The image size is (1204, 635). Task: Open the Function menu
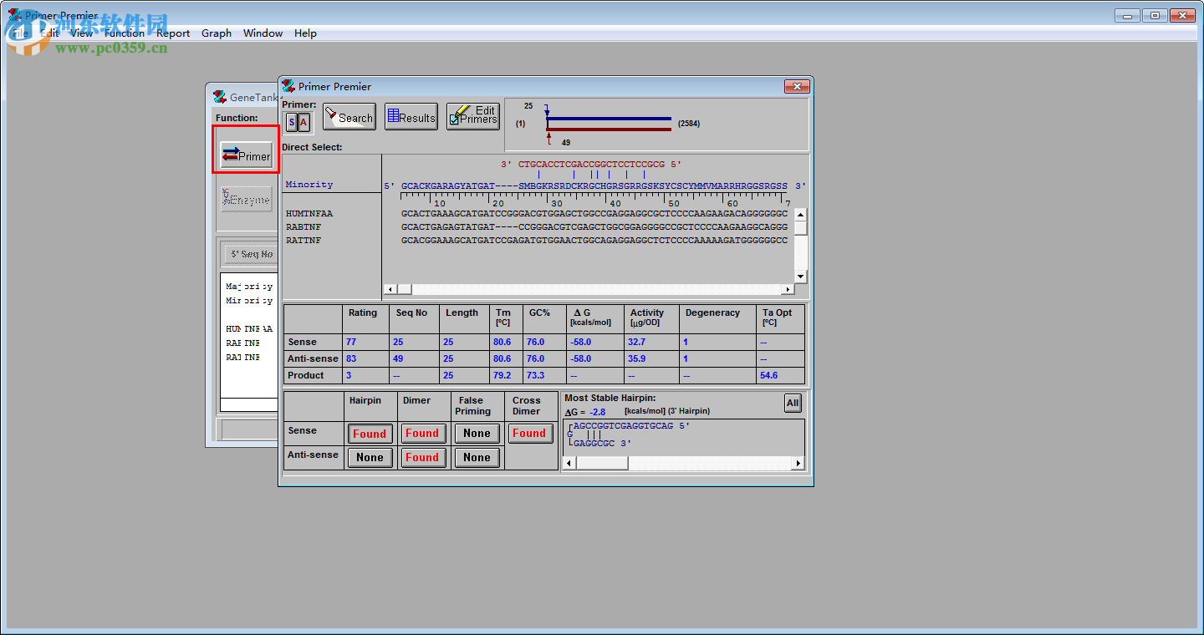tap(124, 33)
